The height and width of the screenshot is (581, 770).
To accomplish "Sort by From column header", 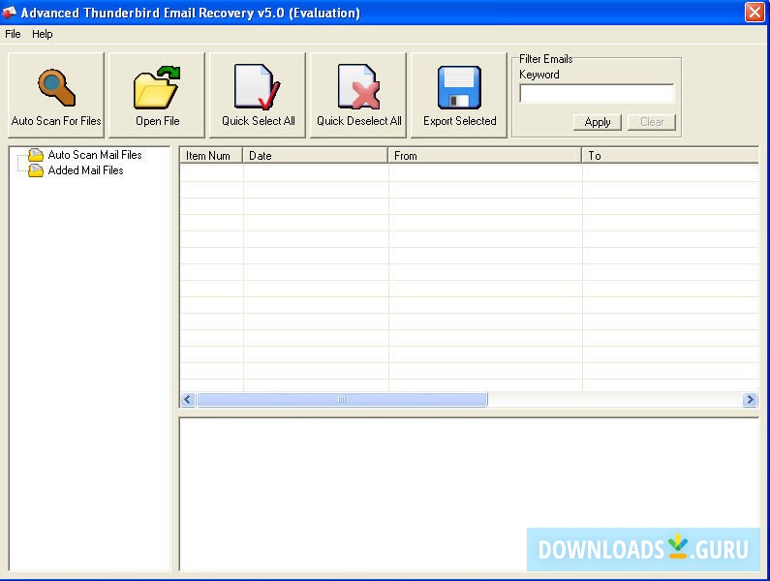I will (484, 156).
